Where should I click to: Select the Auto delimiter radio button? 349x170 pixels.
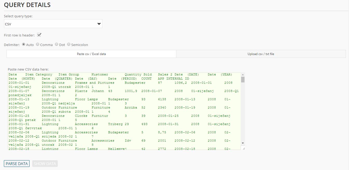pos(23,44)
